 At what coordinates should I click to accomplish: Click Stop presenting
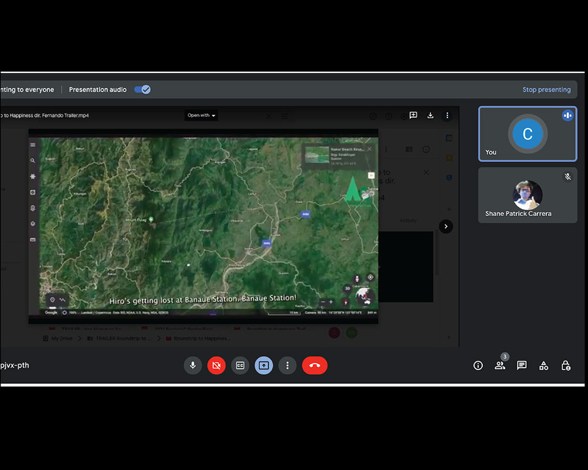tap(546, 90)
